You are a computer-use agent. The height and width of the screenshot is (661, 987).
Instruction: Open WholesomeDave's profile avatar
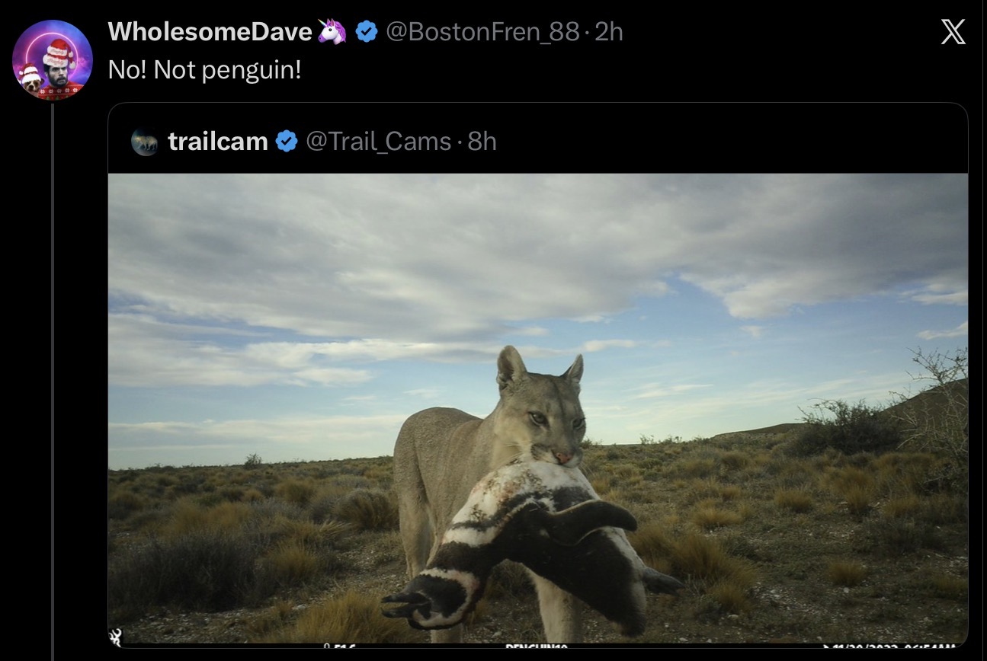tap(53, 60)
